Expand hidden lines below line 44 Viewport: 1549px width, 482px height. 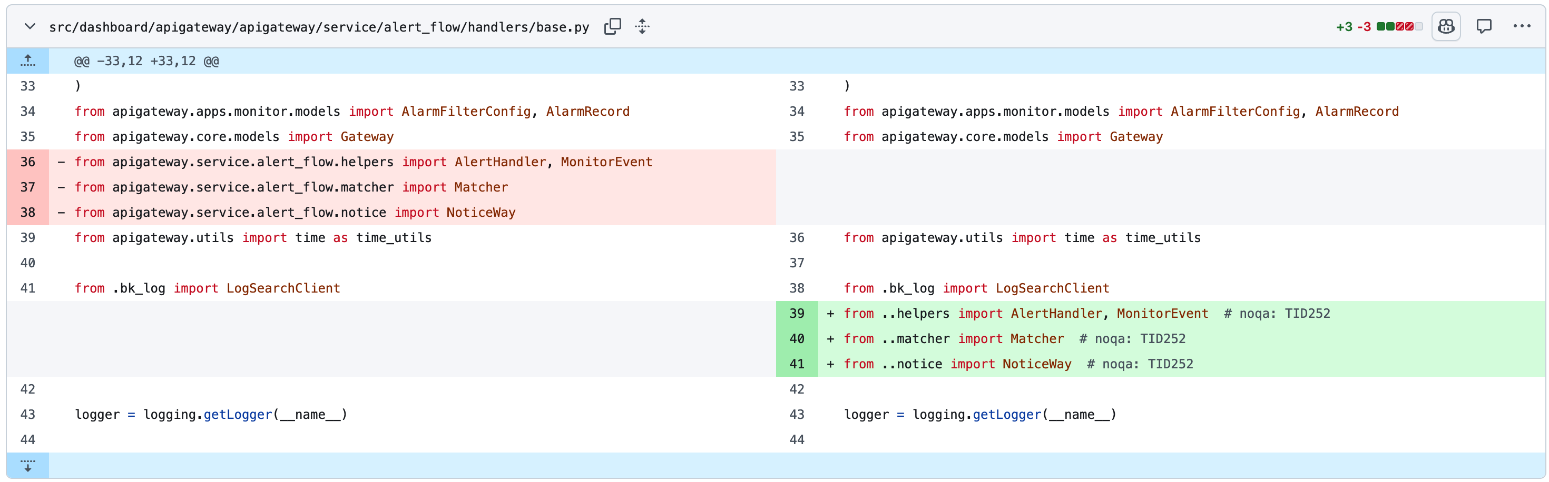27,465
